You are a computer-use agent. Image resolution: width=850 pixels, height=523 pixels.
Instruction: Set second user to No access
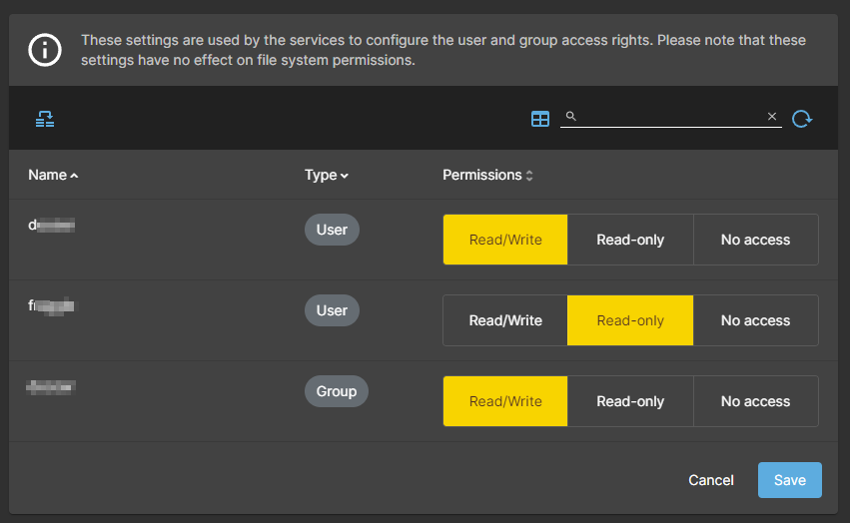(x=756, y=320)
